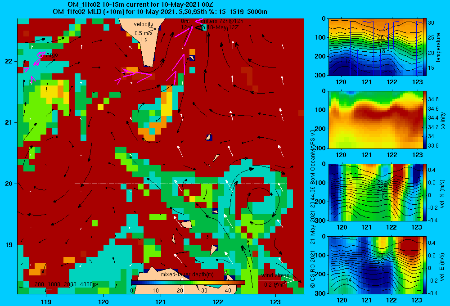Click the vertical 'vel. E (m/s)' label
The height and width of the screenshot is (306, 450).
(442, 267)
